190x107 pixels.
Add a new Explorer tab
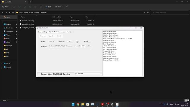(x=31, y=2)
